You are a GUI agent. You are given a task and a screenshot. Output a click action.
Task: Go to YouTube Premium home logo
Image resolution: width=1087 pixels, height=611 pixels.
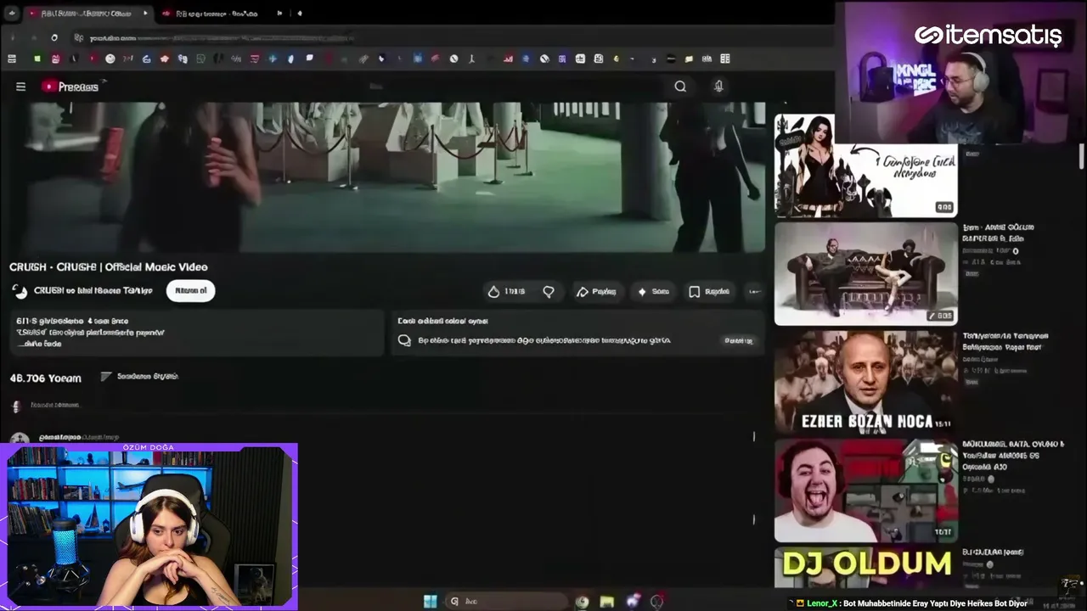coord(70,87)
